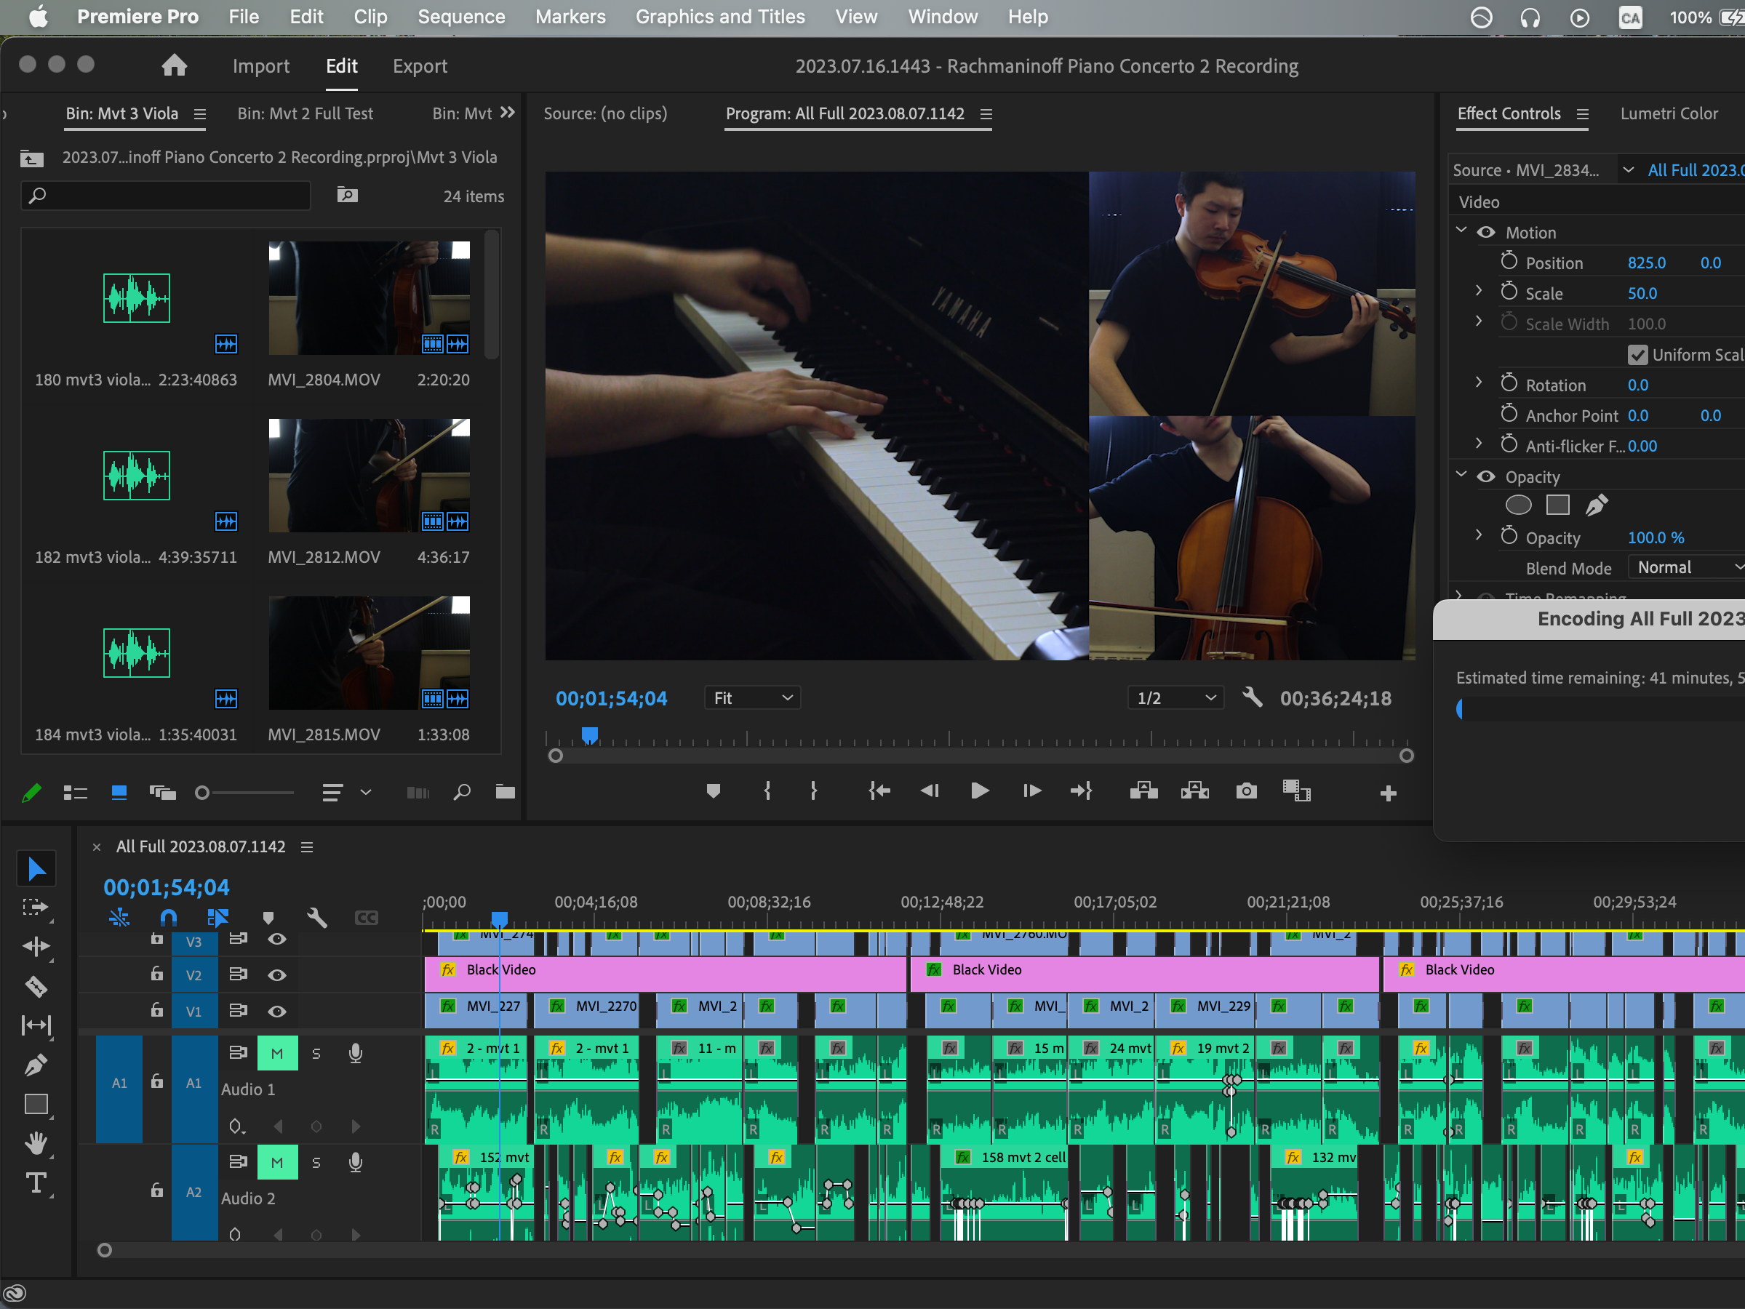This screenshot has width=1745, height=1309.
Task: Open the Fit zoom level dropdown
Action: click(x=752, y=698)
